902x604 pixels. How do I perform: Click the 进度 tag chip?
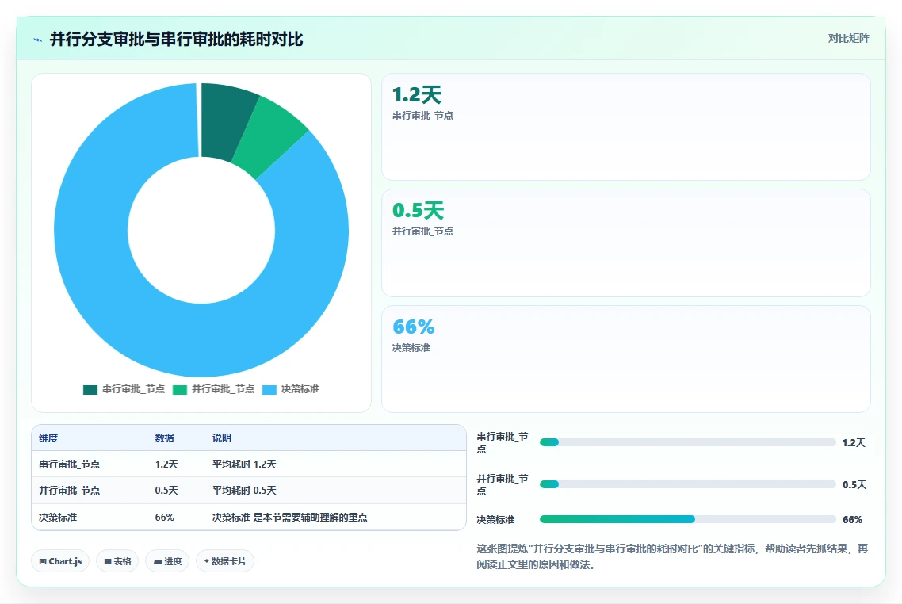coord(167,561)
